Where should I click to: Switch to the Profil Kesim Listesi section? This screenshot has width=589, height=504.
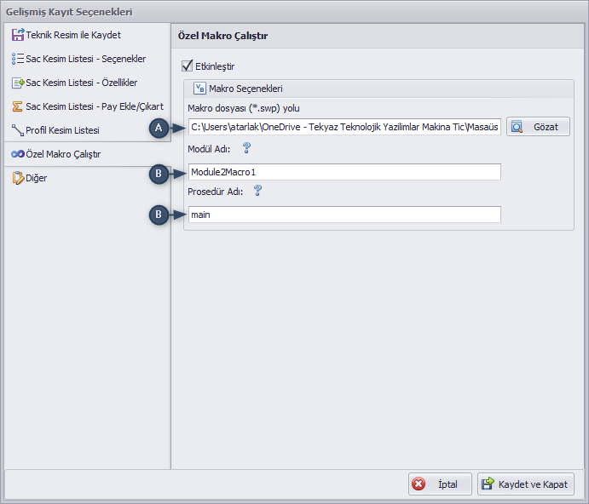[87, 130]
